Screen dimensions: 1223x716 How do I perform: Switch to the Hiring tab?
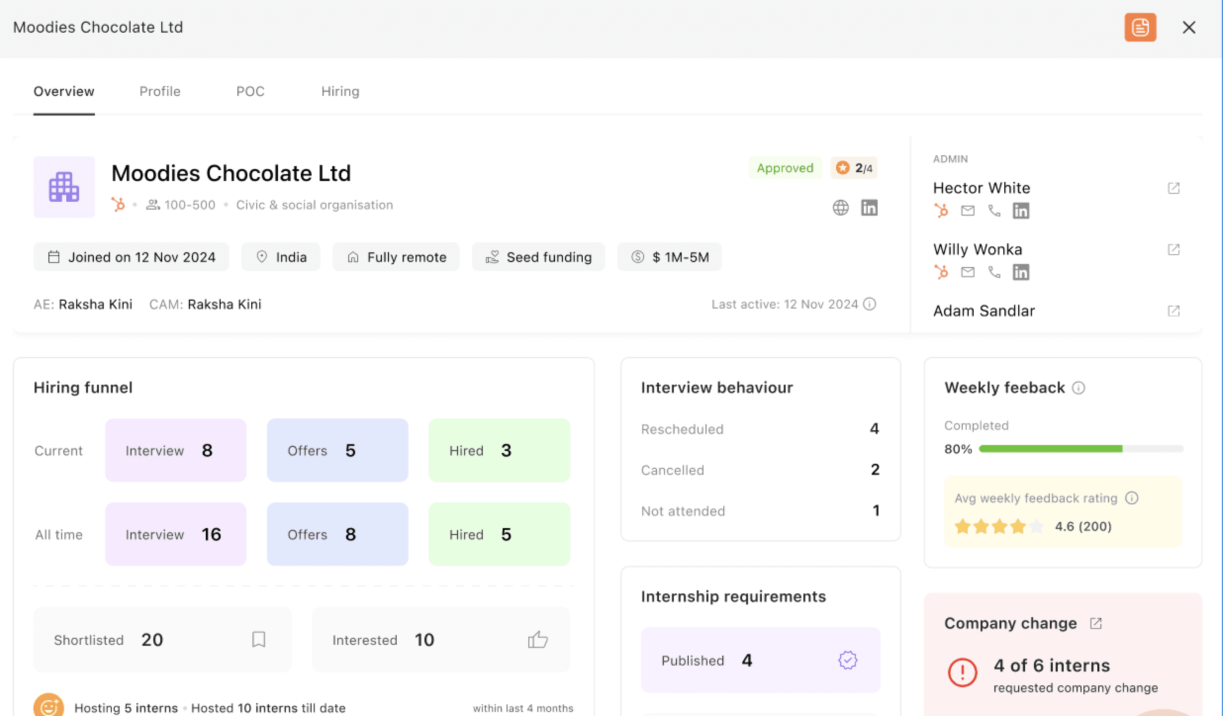pyautogui.click(x=340, y=91)
